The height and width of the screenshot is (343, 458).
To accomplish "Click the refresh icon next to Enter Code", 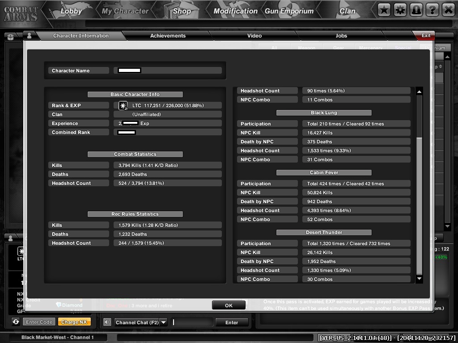I will 16,322.
